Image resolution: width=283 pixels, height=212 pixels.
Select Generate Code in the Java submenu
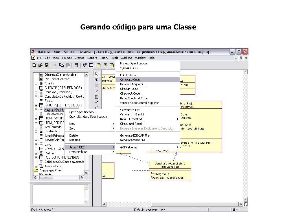tap(147, 80)
